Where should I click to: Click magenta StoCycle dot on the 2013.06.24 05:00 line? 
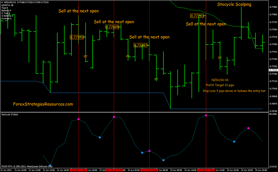click(x=149, y=151)
